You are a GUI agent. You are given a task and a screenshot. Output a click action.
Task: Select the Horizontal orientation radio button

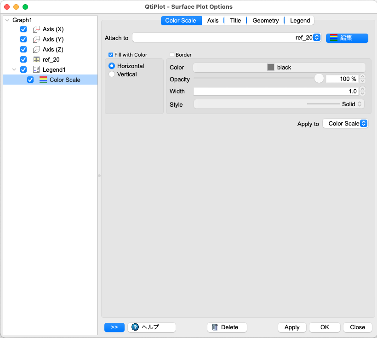point(112,66)
